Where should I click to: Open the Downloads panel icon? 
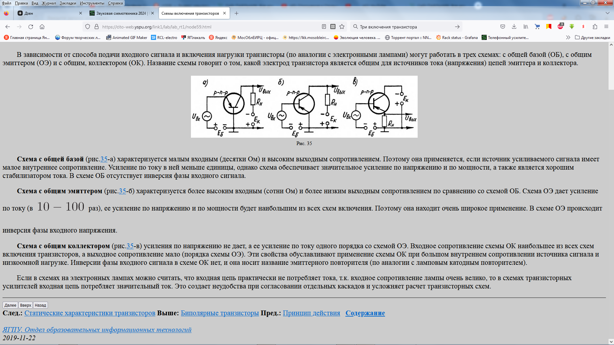(514, 27)
